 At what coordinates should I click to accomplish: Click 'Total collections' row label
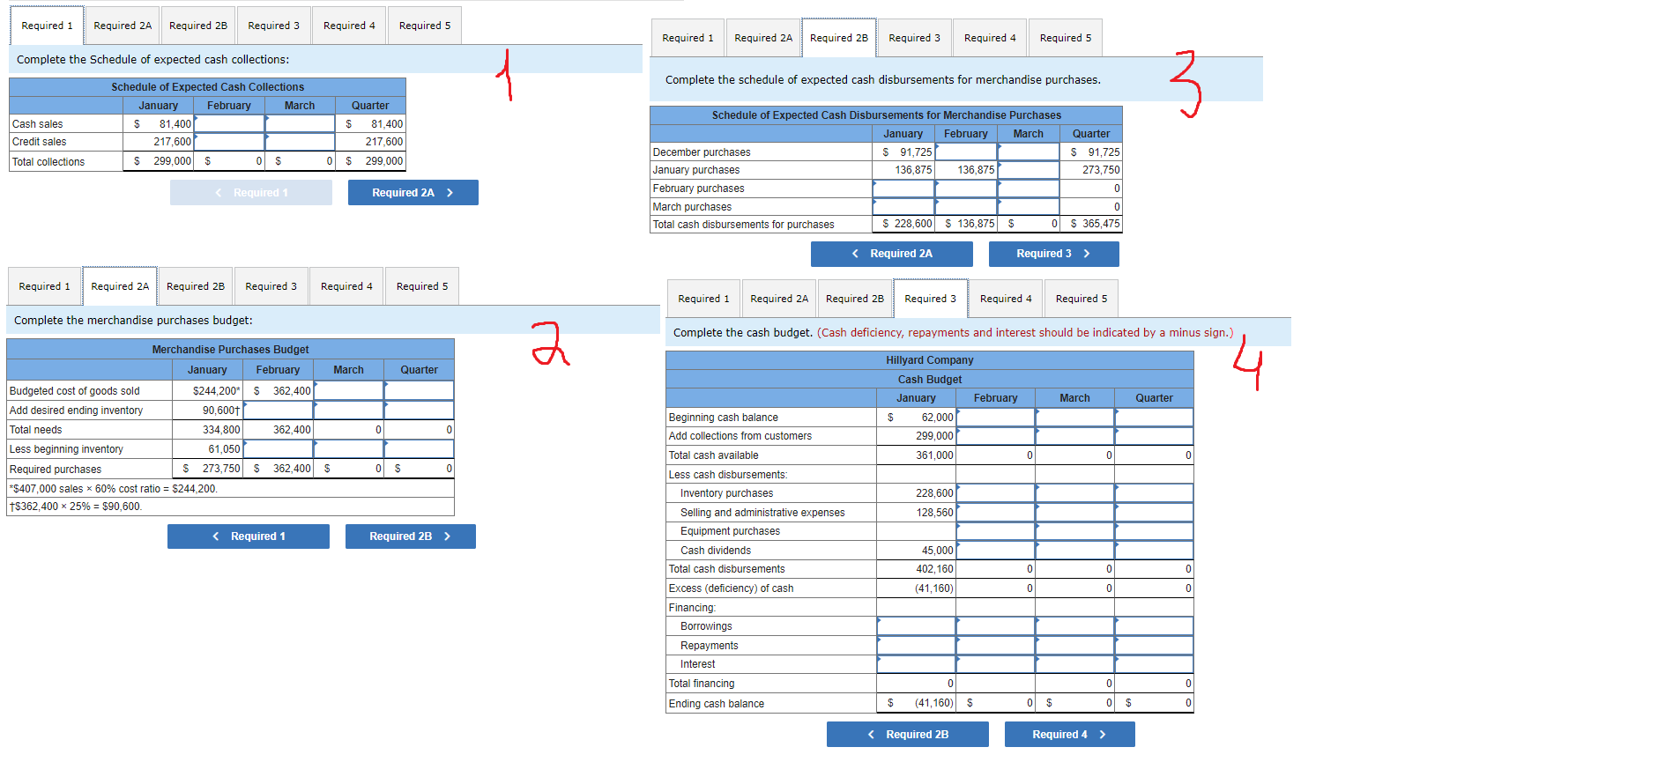pos(48,162)
